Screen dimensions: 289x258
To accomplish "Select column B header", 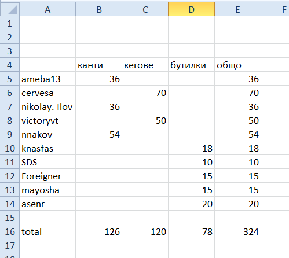I will [x=99, y=9].
